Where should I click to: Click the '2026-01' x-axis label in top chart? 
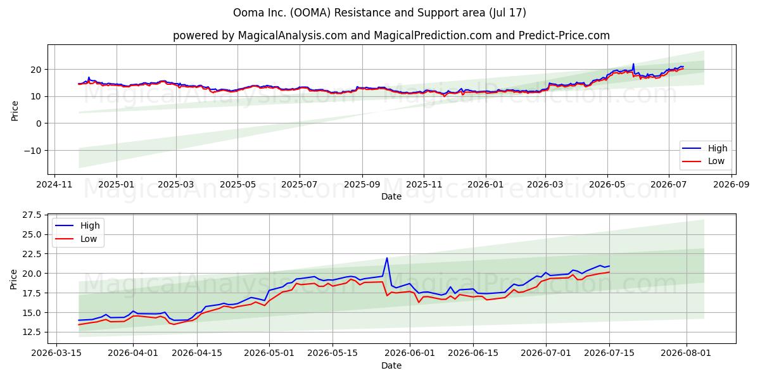click(486, 185)
